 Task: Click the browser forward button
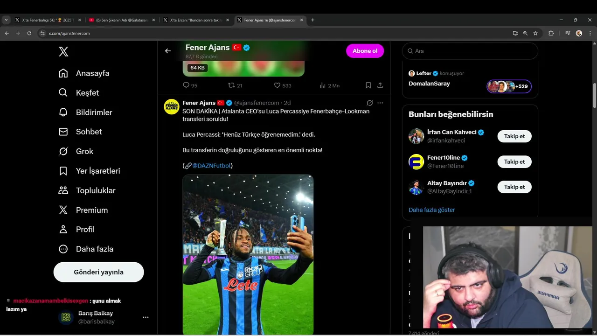pos(18,33)
